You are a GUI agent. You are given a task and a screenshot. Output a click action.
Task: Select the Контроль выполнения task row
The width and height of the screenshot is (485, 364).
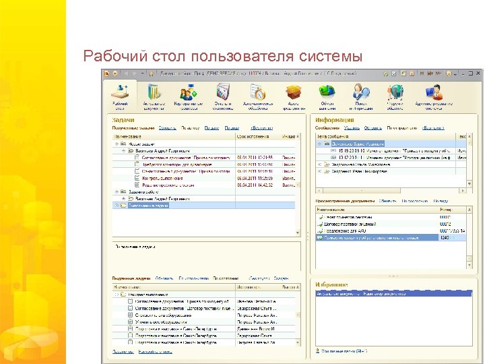pos(203,178)
